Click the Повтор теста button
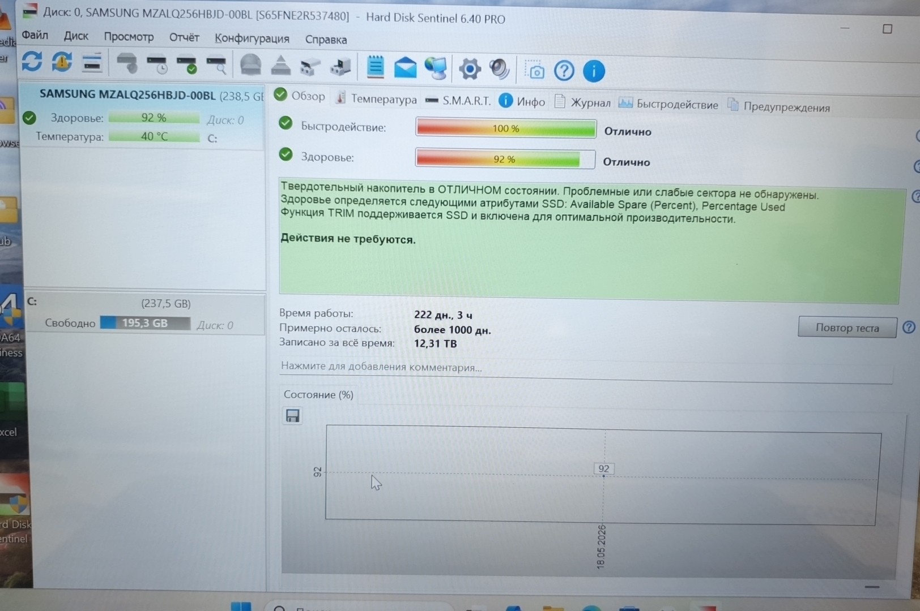Screen dimensions: 920x611 click(847, 328)
